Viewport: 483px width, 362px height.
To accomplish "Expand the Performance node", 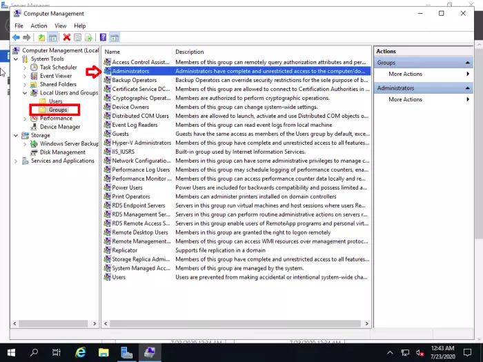I will 25,119.
